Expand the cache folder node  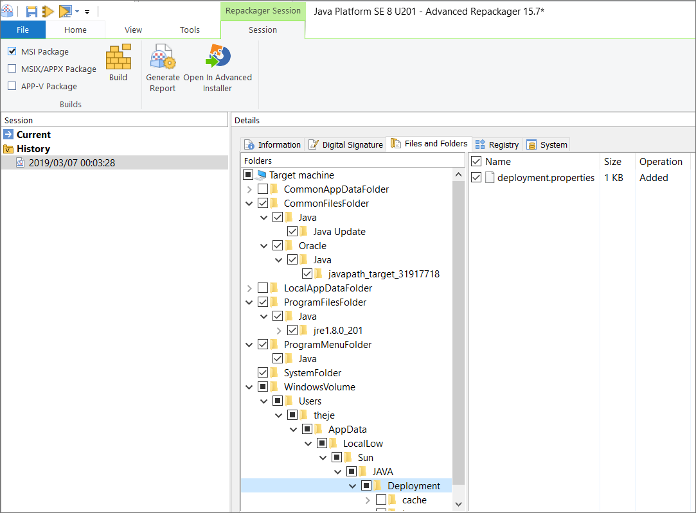(x=368, y=501)
